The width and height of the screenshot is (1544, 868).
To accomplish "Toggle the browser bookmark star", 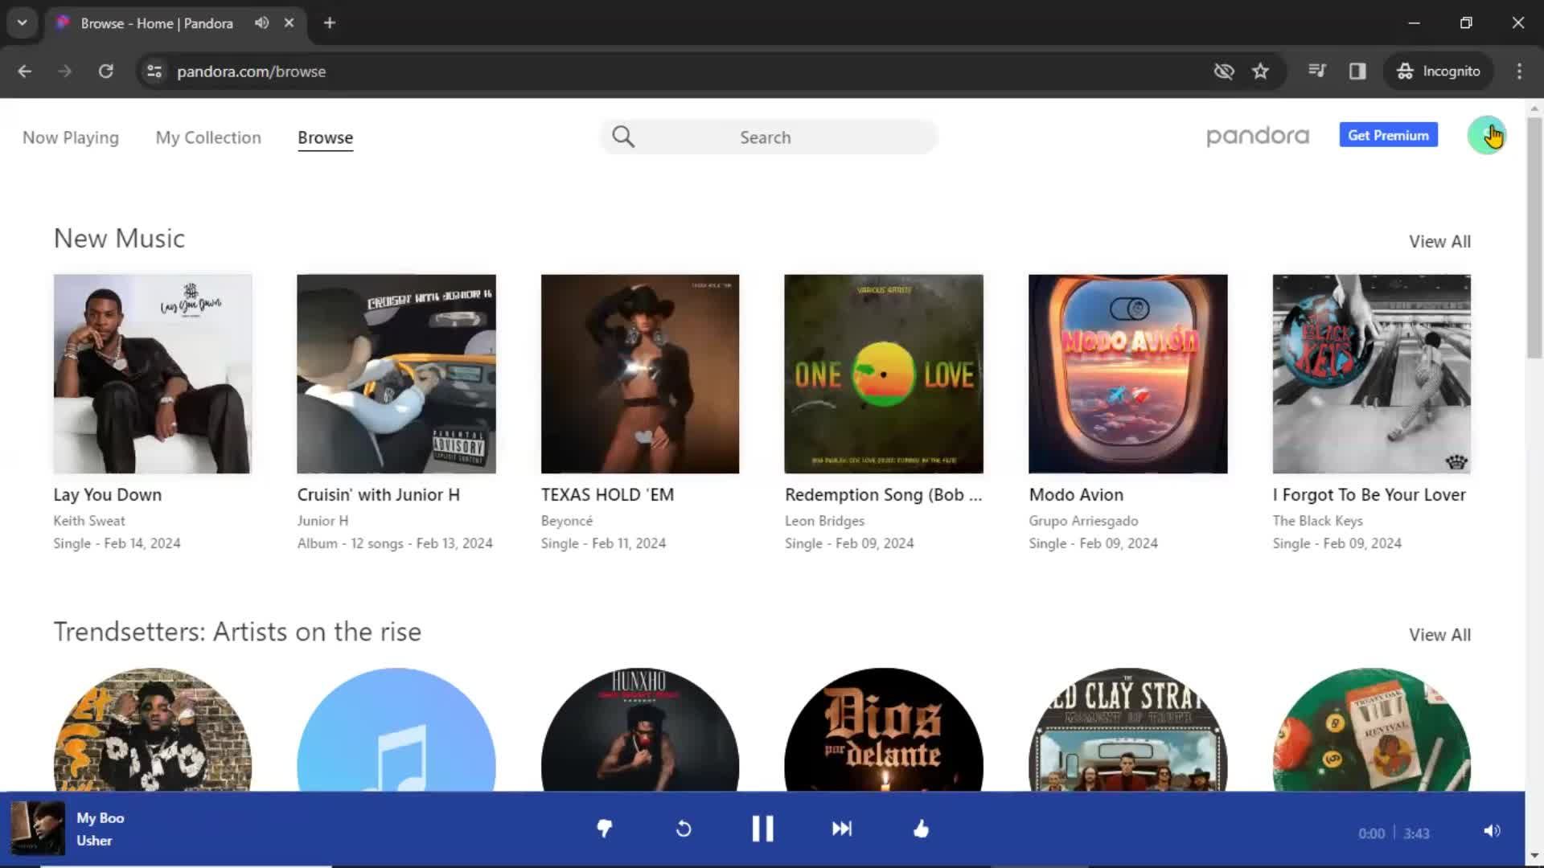I will tap(1261, 70).
